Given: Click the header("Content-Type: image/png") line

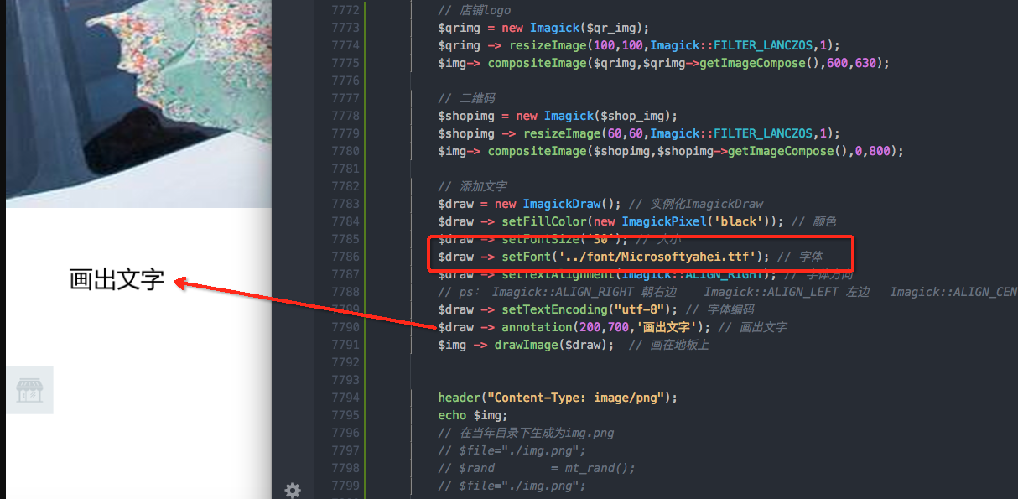Looking at the screenshot, I should pos(558,398).
